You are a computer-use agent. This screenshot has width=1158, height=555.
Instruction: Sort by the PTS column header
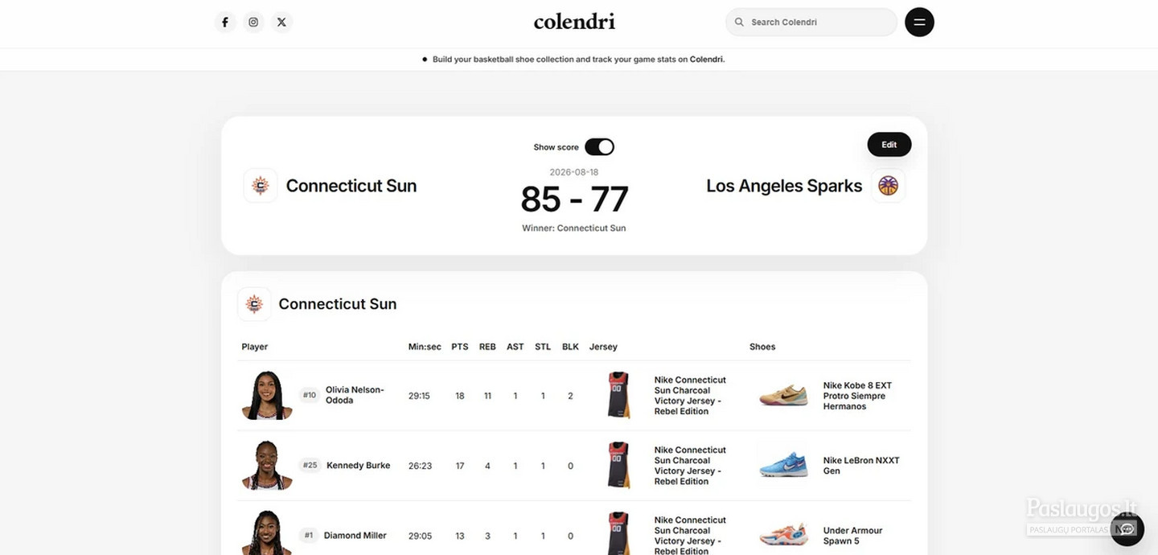[460, 347]
